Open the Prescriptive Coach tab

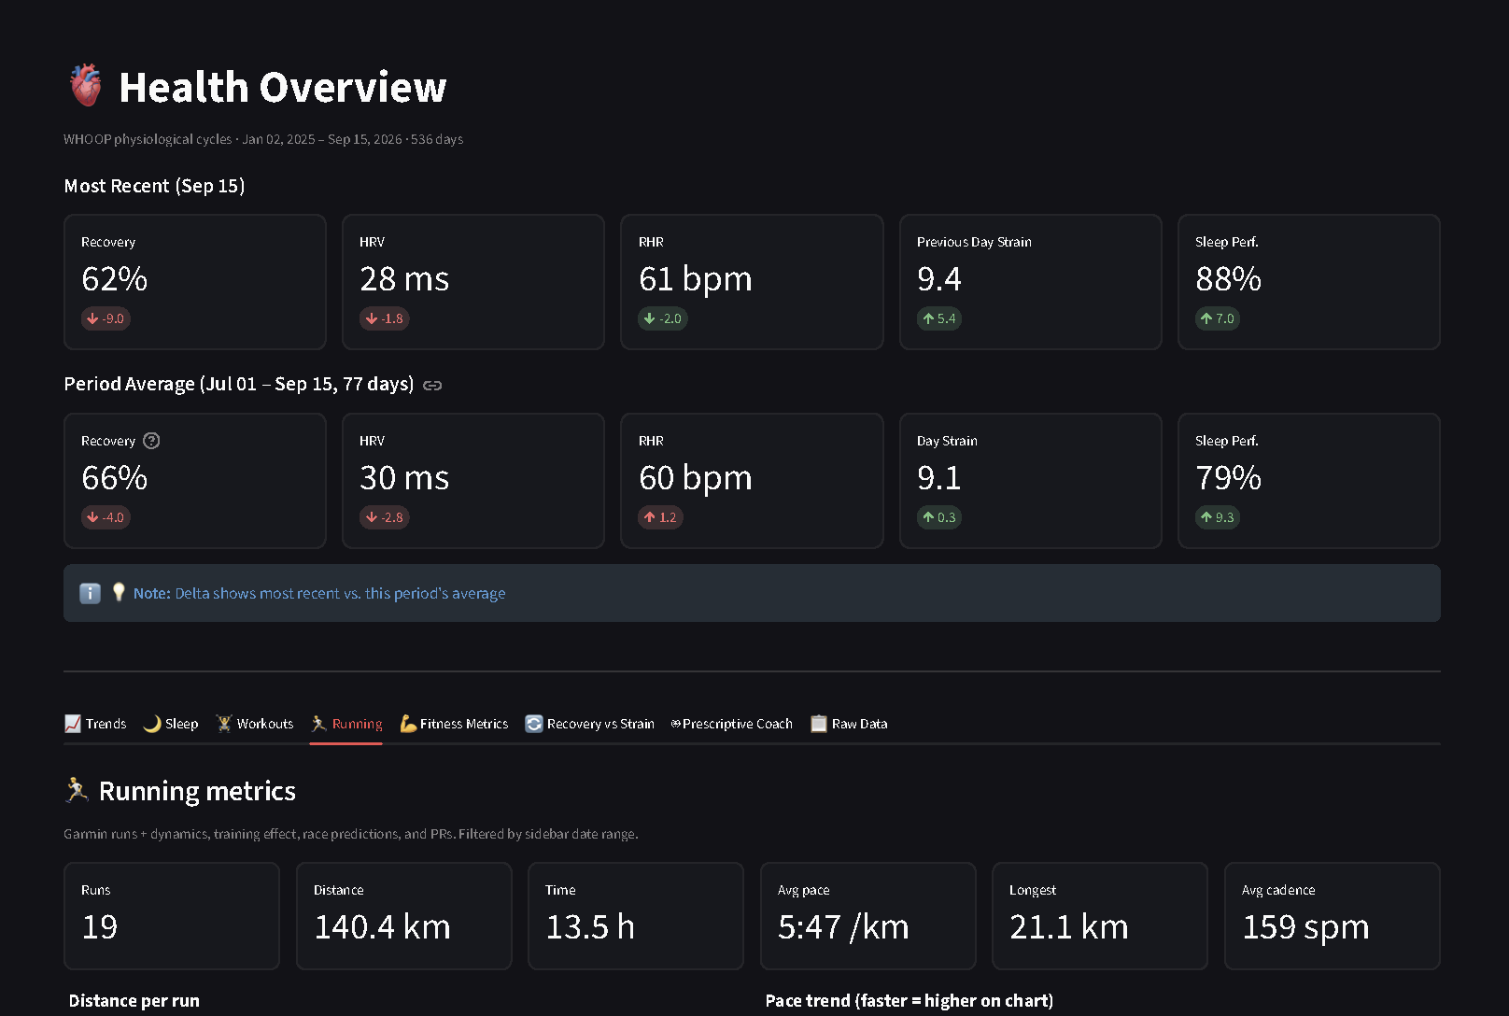click(x=732, y=724)
